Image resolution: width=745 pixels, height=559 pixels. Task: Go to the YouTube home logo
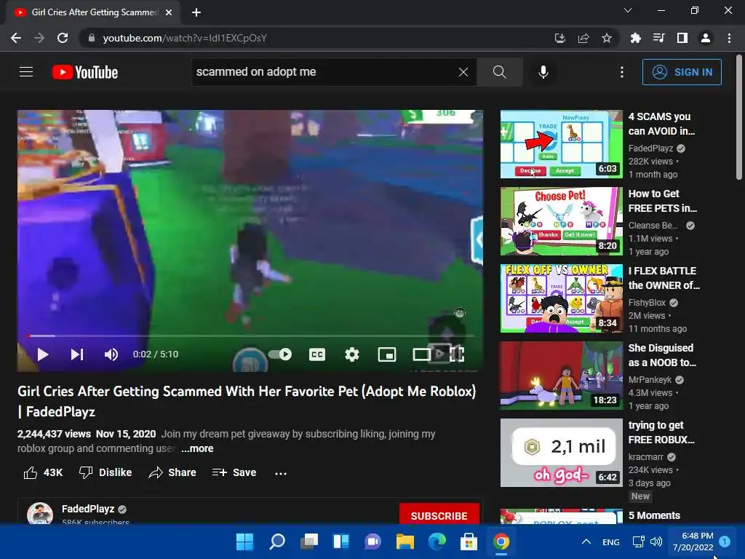coord(85,72)
